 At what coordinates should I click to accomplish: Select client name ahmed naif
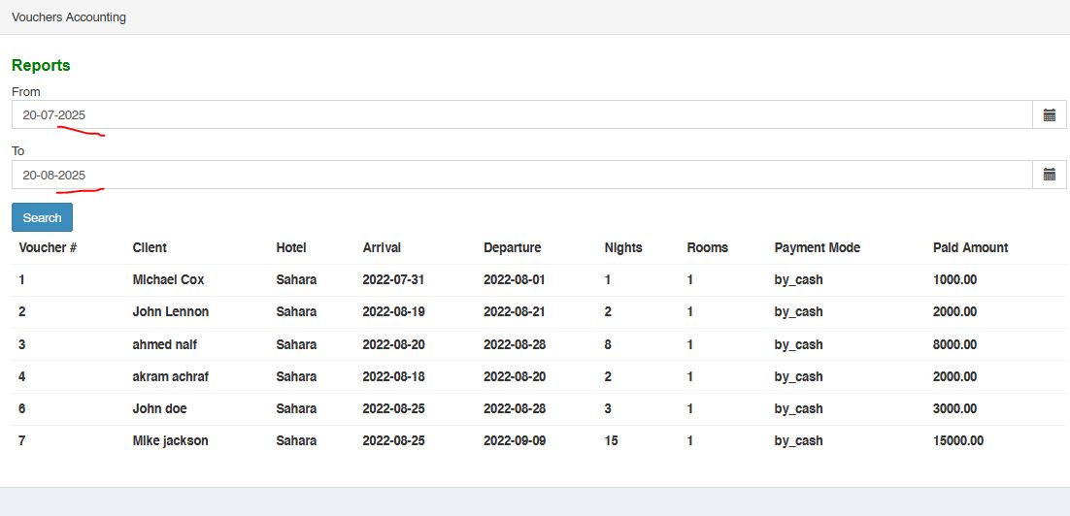pos(164,344)
